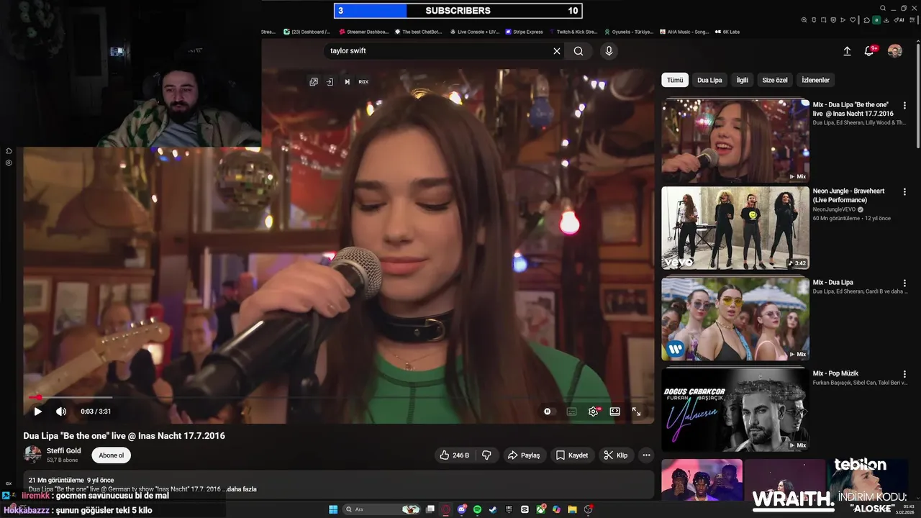Subscribe with the 'Abone ol' button

coord(112,455)
